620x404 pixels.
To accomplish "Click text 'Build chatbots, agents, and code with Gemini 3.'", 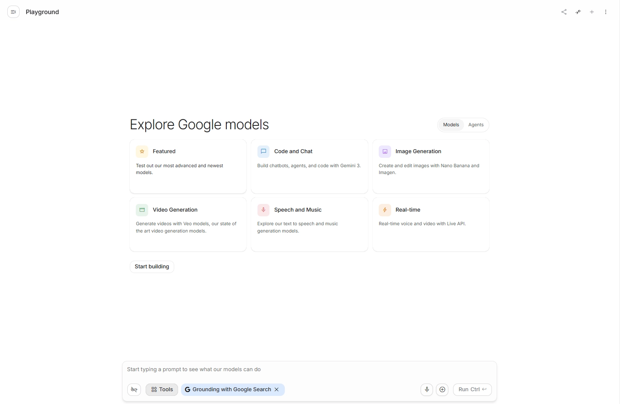I will (x=309, y=166).
